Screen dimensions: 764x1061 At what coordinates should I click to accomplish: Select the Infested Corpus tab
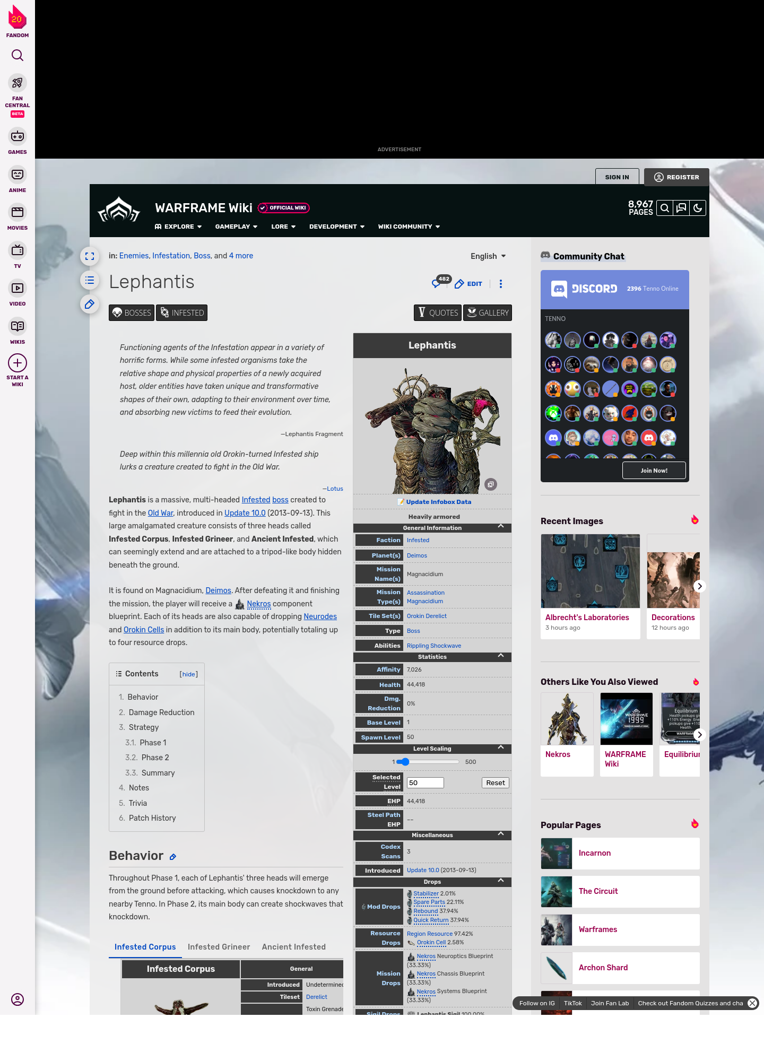click(x=145, y=947)
